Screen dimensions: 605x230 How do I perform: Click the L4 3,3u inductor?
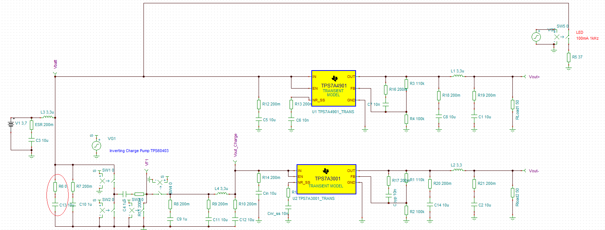click(x=222, y=193)
